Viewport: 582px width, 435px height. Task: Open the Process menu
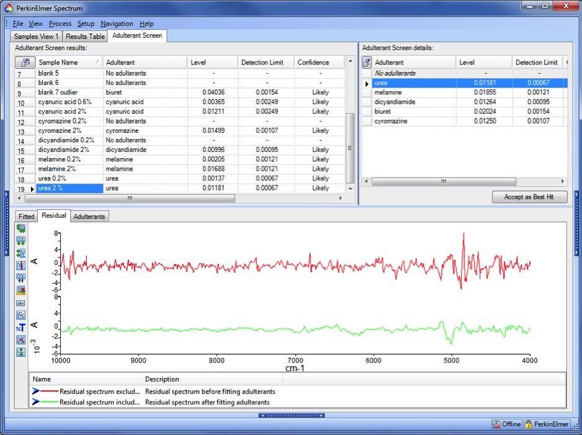click(x=60, y=24)
